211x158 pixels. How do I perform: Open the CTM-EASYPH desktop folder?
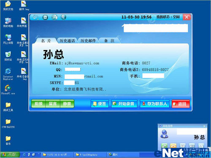(8, 123)
